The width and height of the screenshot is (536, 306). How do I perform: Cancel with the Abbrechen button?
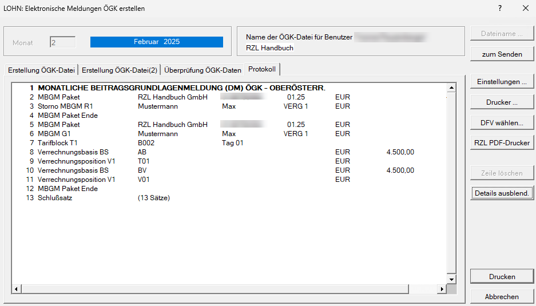click(502, 296)
